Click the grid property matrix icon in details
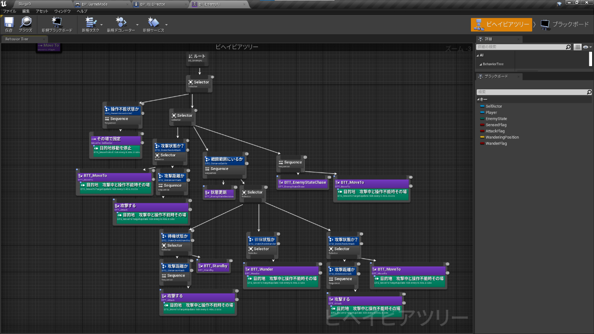This screenshot has width=594, height=334. pyautogui.click(x=577, y=47)
